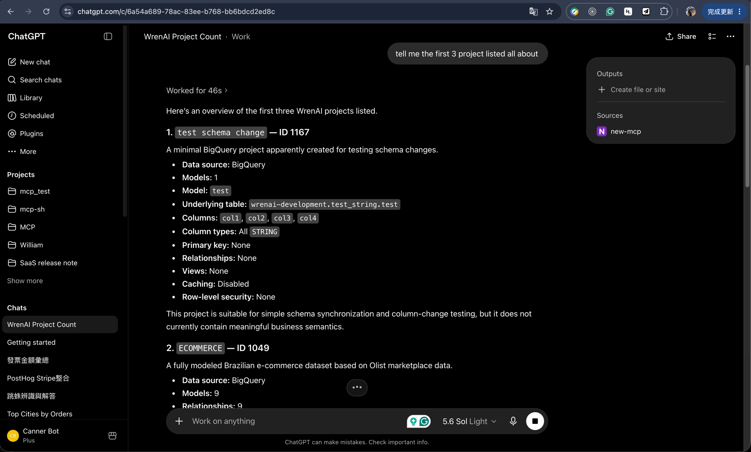Viewport: 751px width, 452px height.
Task: Open the new-mcp source
Action: [x=619, y=131]
